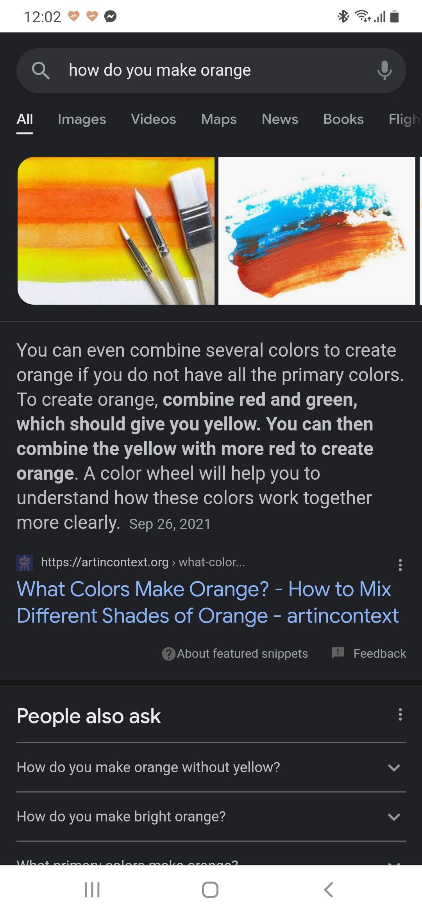Tap the Feedback flag icon
Image resolution: width=422 pixels, height=914 pixels.
pos(338,653)
